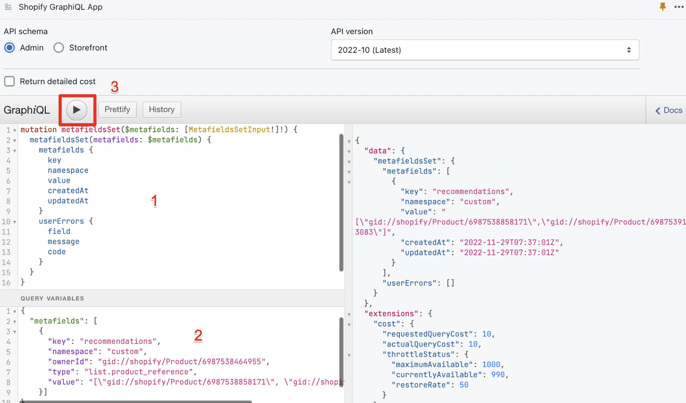
Task: Click the maximumAvailable value 1000
Action: [491, 364]
